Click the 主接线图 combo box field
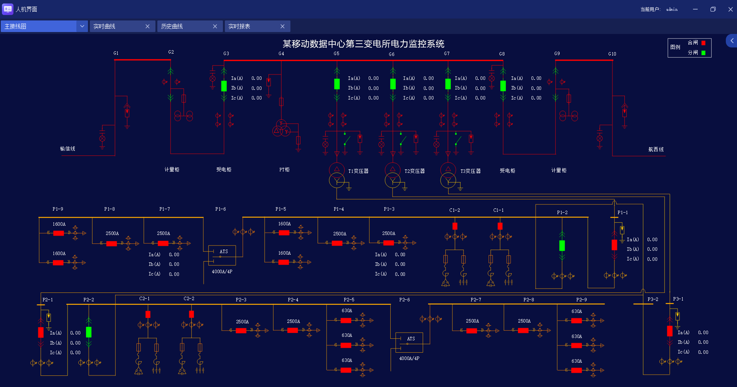This screenshot has width=737, height=387. [x=39, y=26]
